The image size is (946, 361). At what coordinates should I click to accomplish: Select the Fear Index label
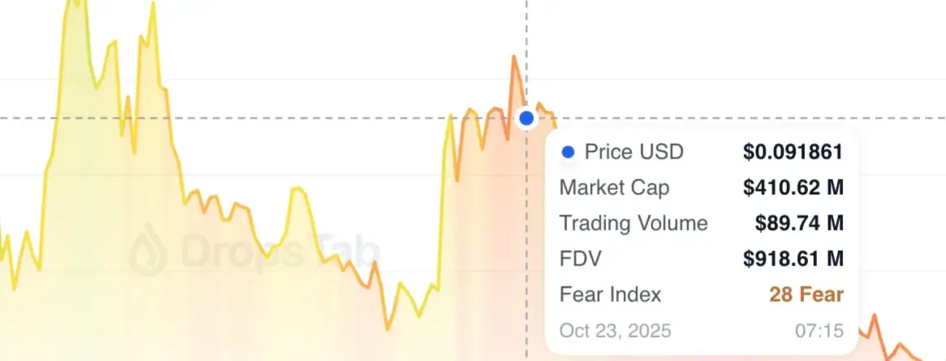point(610,295)
